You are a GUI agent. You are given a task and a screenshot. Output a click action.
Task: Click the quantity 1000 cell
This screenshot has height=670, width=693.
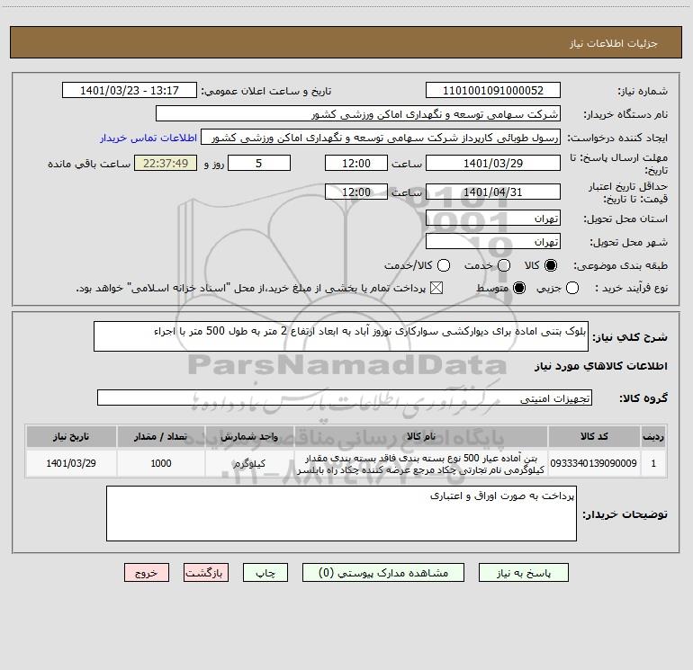161,463
